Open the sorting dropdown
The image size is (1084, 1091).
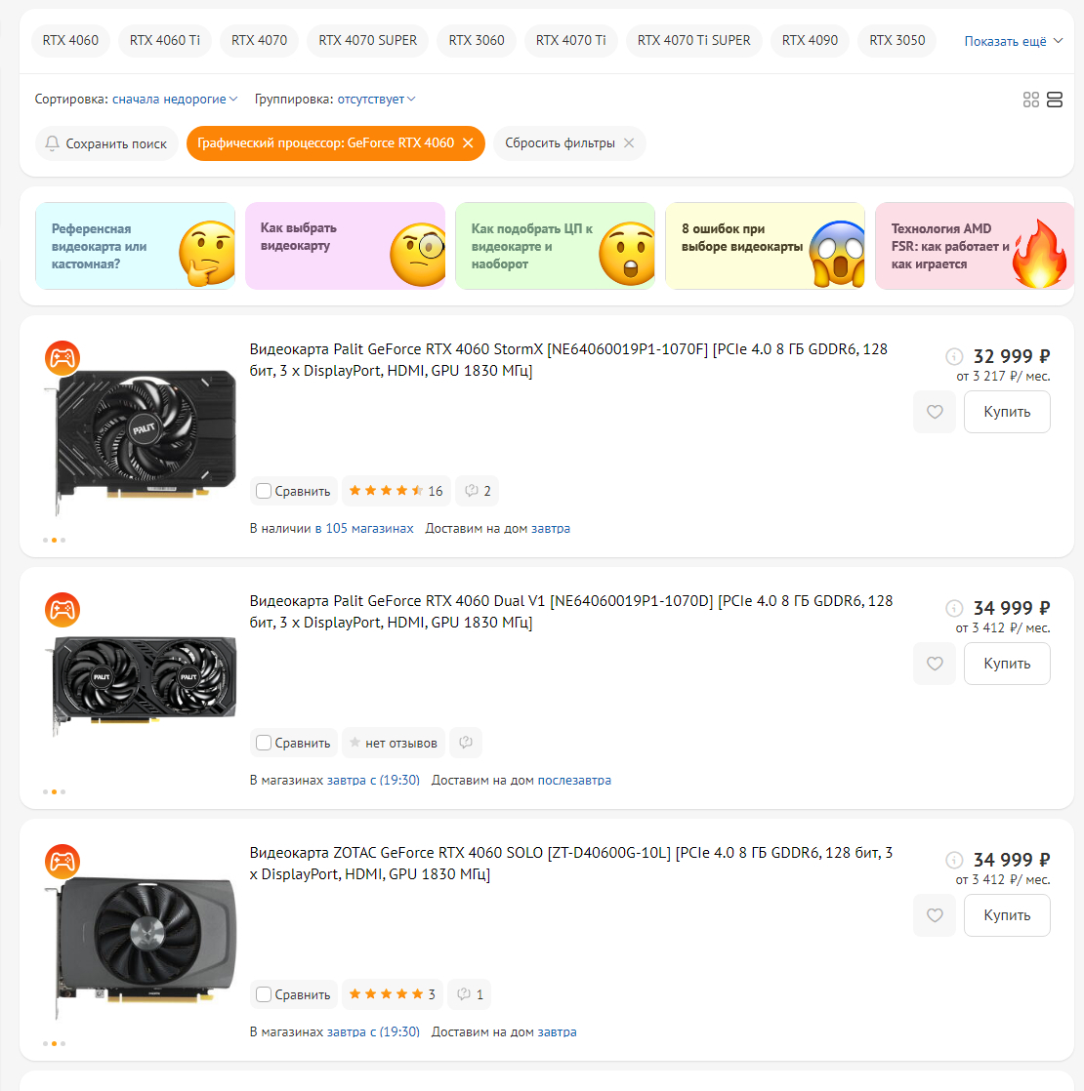click(x=175, y=100)
